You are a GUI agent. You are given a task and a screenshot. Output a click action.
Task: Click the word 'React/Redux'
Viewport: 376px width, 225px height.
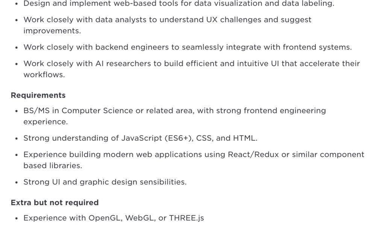coord(253,154)
